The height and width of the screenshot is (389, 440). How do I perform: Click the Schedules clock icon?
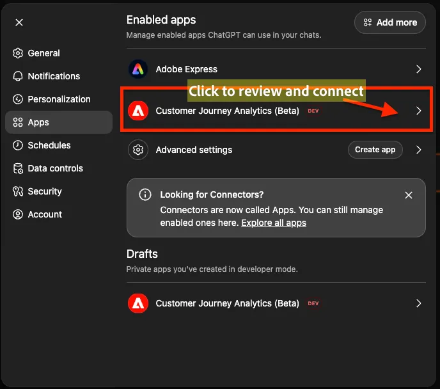18,145
